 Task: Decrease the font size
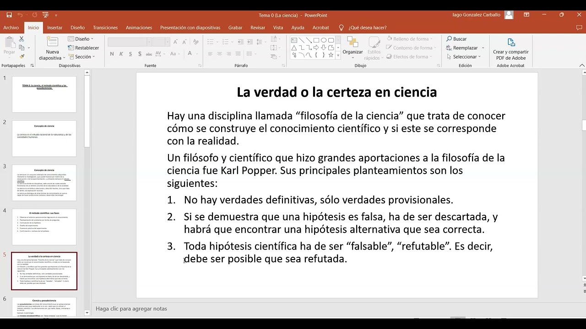(184, 42)
